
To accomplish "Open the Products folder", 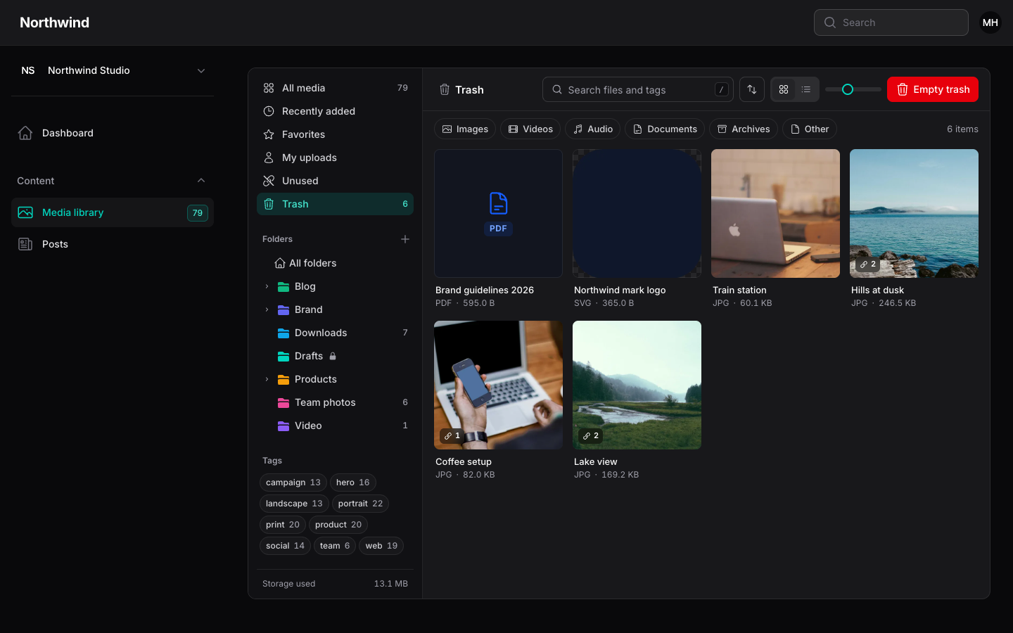I will coord(335,379).
